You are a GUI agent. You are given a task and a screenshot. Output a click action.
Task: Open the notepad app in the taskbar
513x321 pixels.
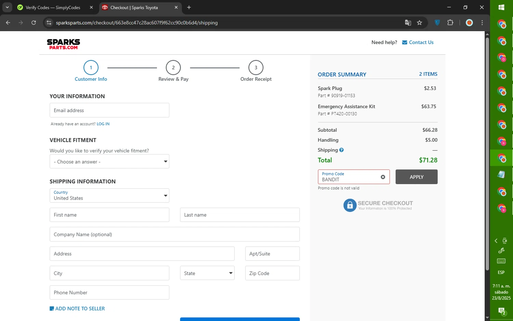[x=501, y=174]
